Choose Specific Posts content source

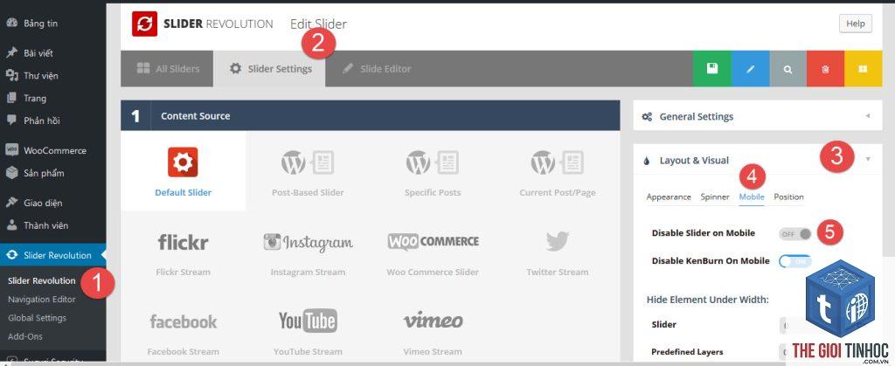click(433, 172)
